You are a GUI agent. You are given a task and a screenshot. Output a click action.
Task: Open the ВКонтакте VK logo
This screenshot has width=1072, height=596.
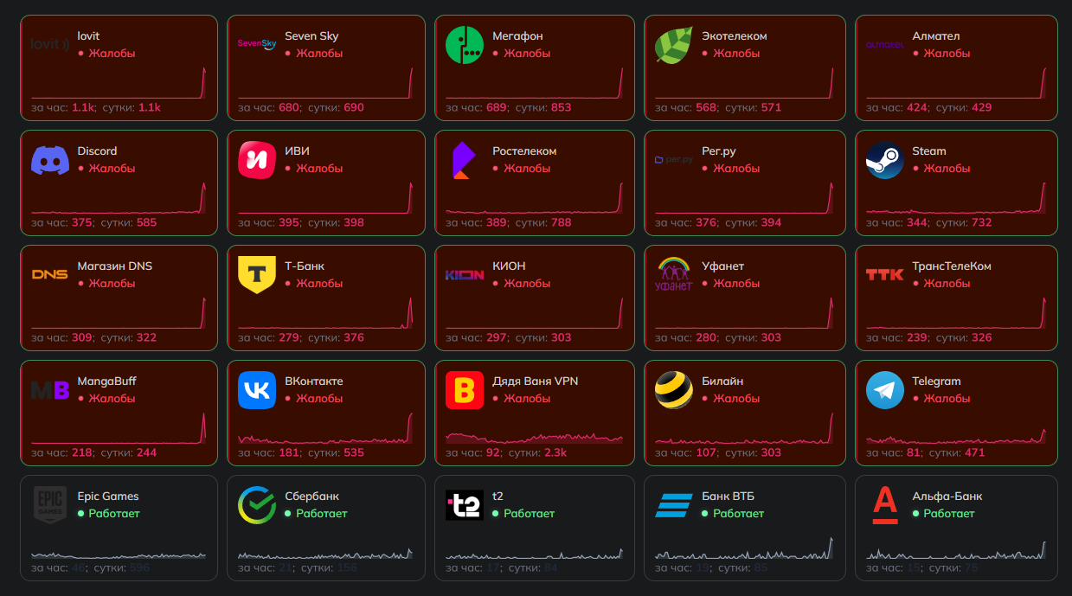pos(257,390)
